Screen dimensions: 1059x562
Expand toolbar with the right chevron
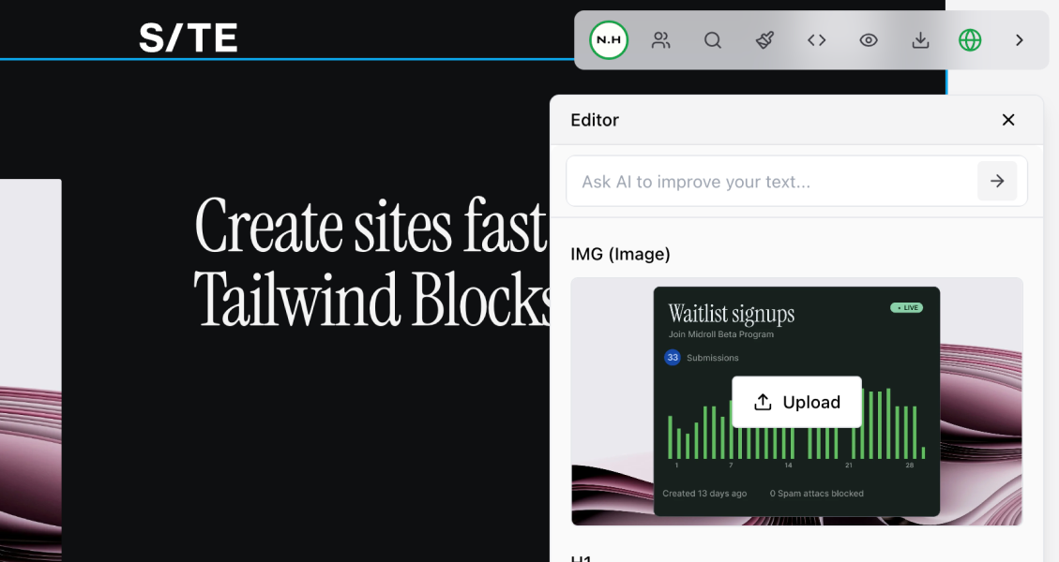(x=1020, y=40)
